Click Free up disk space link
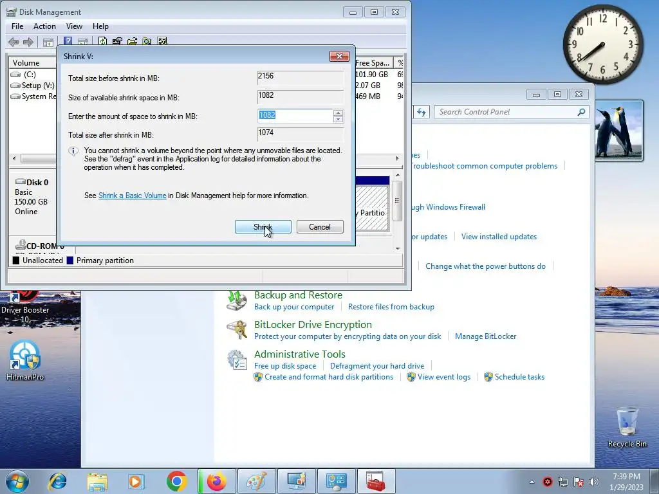The image size is (659, 494). 285,366
